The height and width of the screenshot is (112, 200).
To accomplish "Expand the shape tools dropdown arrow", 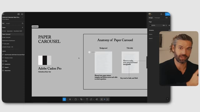I will [78, 100].
